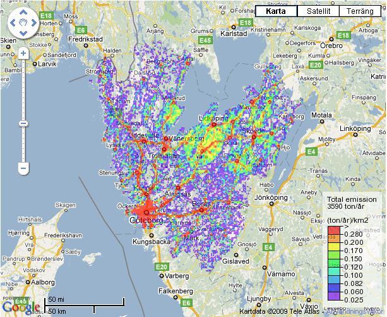The width and height of the screenshot is (387, 317).
Task: Click the red legend swatch above 0.280
Action: tap(334, 230)
